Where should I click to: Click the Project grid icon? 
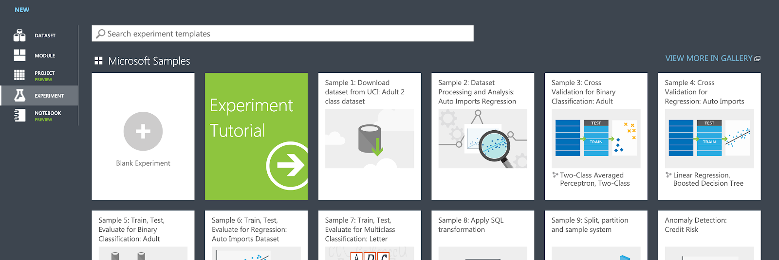[x=19, y=75]
